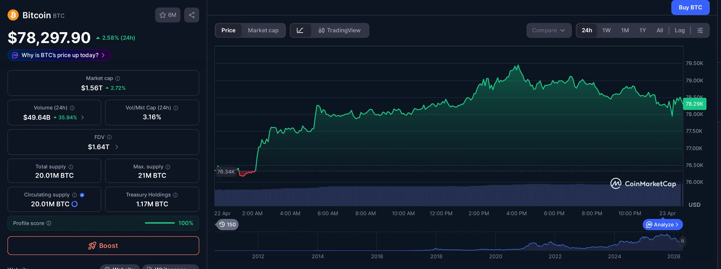The image size is (721, 269).
Task: Select All time range
Action: [x=660, y=30]
